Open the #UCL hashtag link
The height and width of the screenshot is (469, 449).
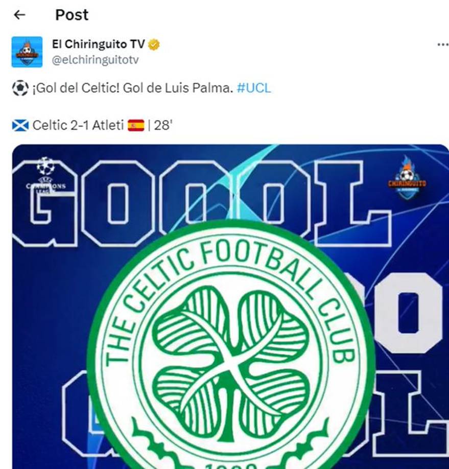tap(254, 88)
